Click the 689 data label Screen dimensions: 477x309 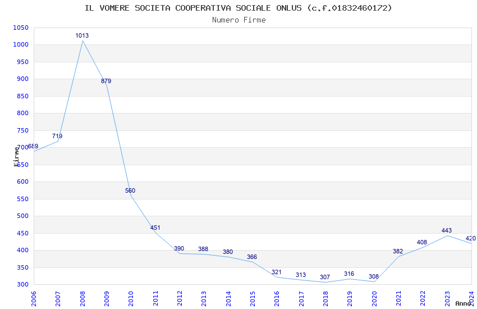[33, 146]
